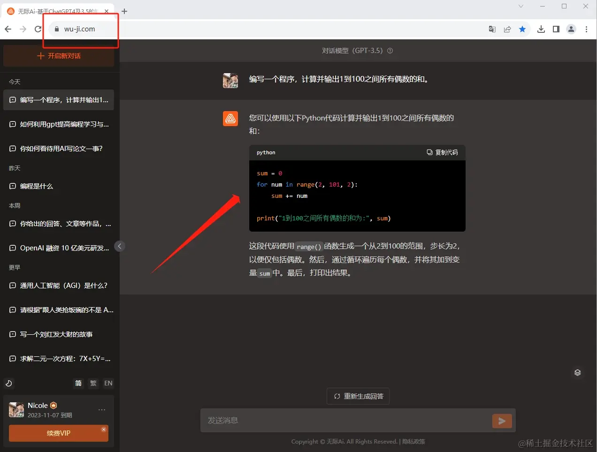Screen dimensions: 597x452
Task: Click the 2023-11-07 到期 expiry text
Action: click(x=50, y=415)
